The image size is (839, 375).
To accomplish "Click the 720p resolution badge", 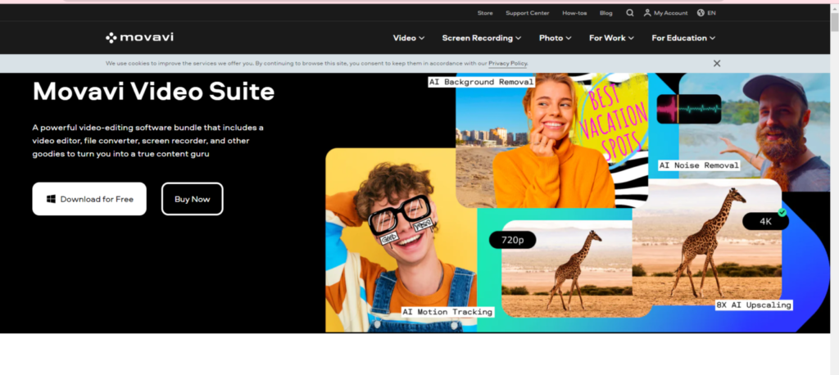I will click(x=512, y=240).
